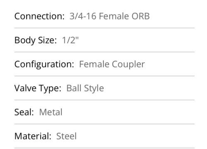This screenshot has width=207, height=149.
Task: Click the Seal label
Action: 24,112
